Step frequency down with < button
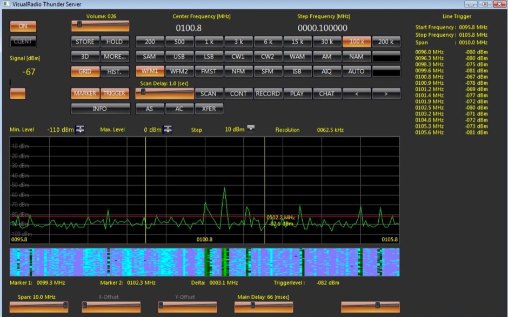Image resolution: width=508 pixels, height=317 pixels. pos(357,93)
